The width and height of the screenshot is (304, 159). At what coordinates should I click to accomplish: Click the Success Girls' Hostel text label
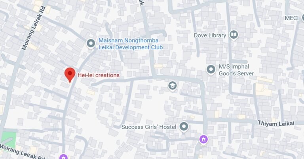click(x=149, y=127)
